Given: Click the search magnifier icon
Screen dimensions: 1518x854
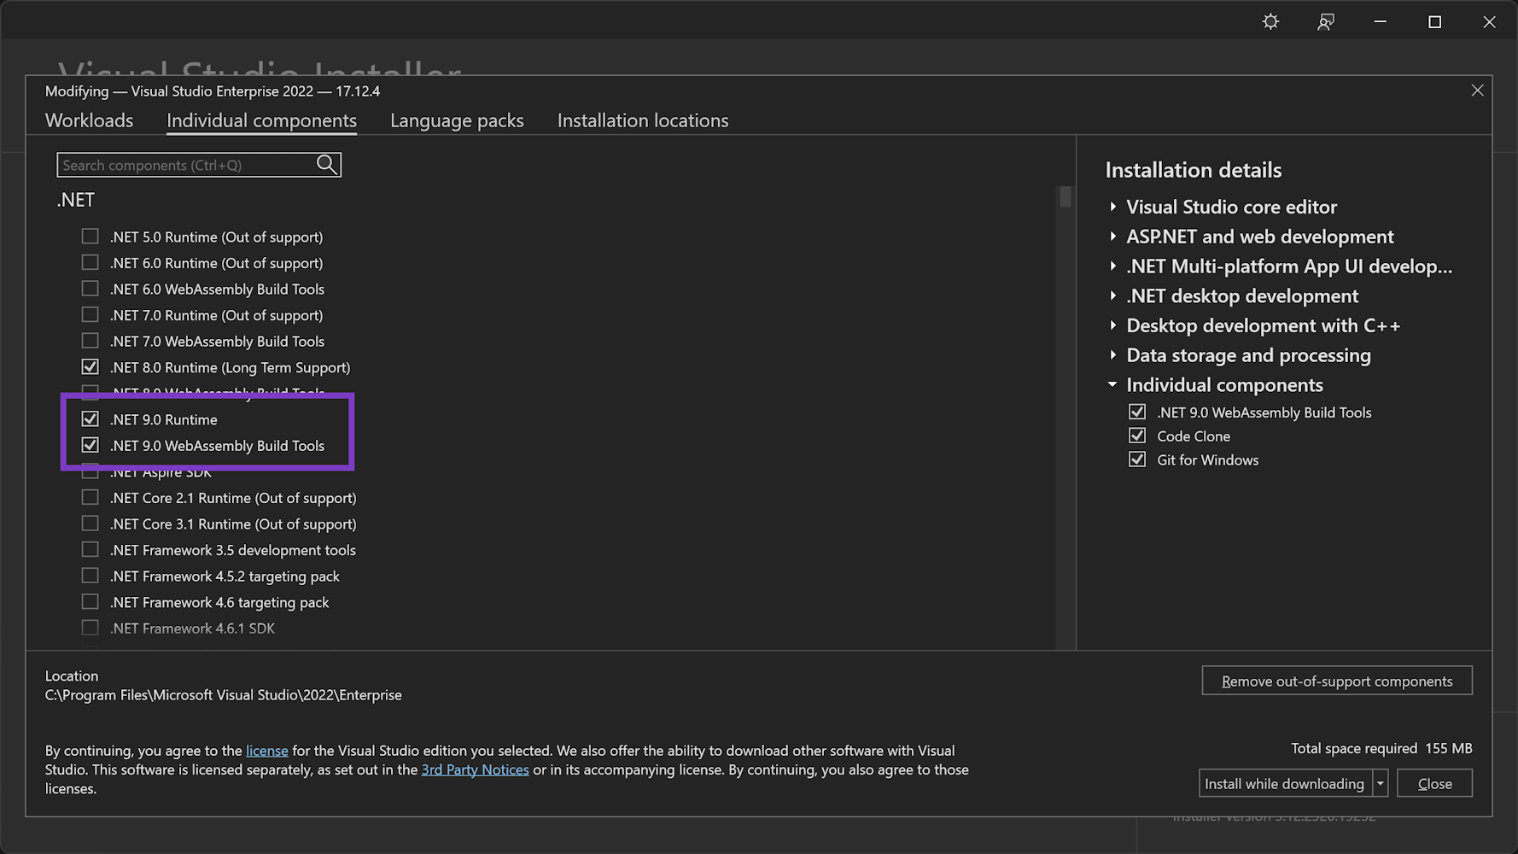Looking at the screenshot, I should pos(327,165).
